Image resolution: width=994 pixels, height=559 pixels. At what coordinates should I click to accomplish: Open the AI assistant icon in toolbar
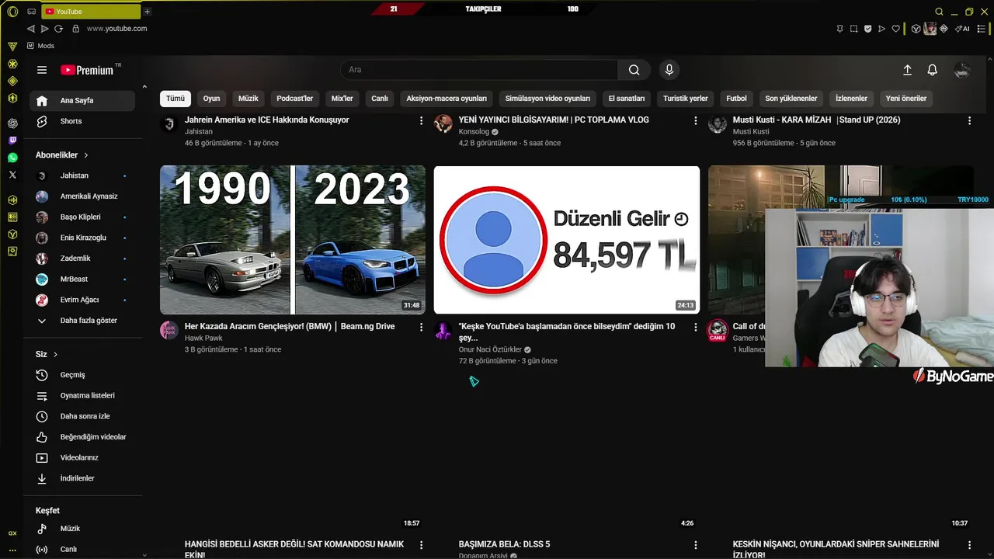[964, 29]
